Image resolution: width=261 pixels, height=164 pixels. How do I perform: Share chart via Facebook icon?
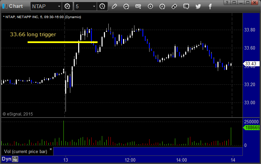click(x=210, y=6)
